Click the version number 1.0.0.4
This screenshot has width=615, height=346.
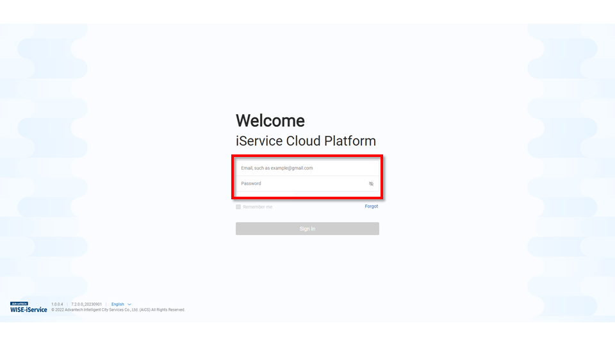click(x=58, y=304)
